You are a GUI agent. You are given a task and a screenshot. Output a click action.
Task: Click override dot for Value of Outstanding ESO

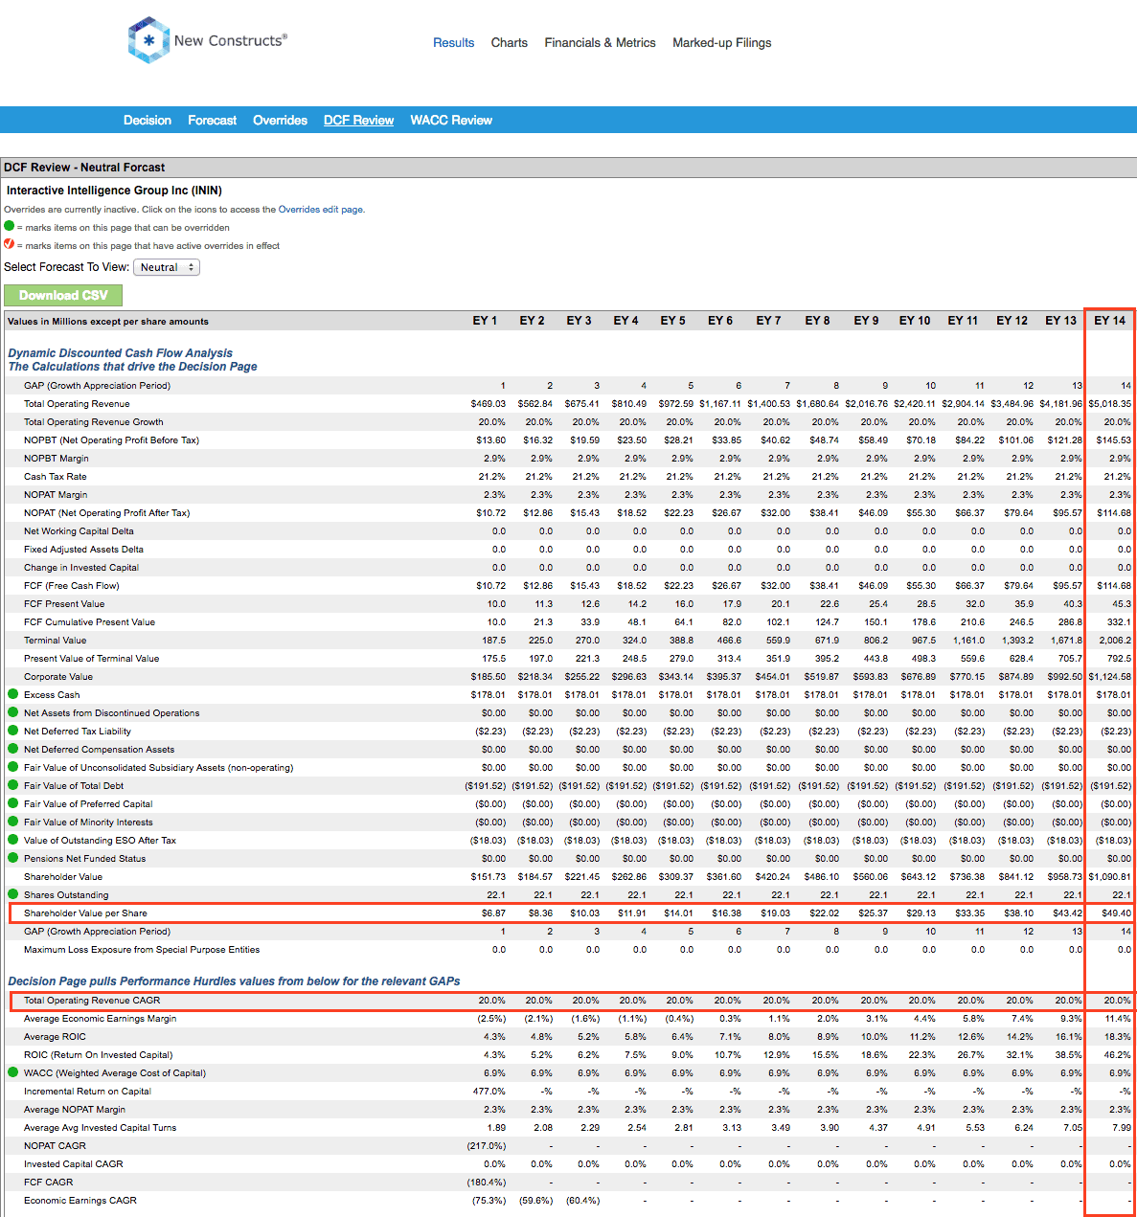[12, 840]
